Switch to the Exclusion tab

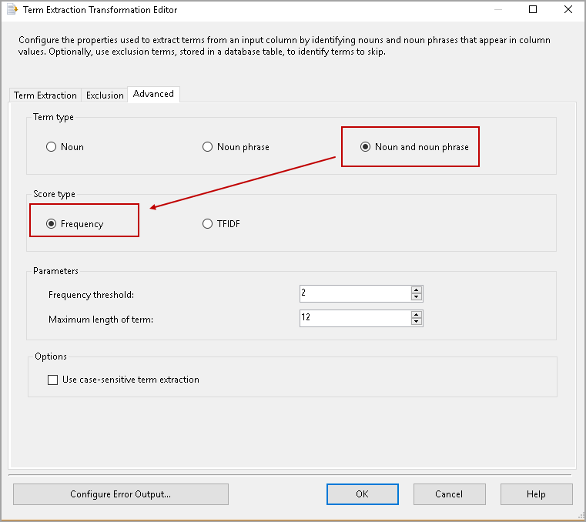[x=105, y=95]
